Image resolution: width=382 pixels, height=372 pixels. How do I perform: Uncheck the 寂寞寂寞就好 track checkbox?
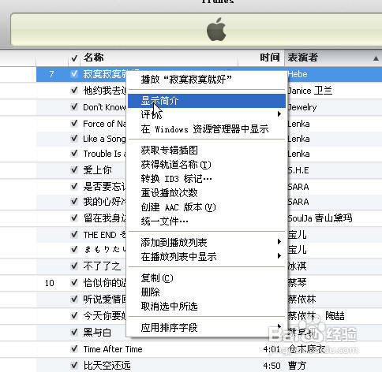coord(74,74)
